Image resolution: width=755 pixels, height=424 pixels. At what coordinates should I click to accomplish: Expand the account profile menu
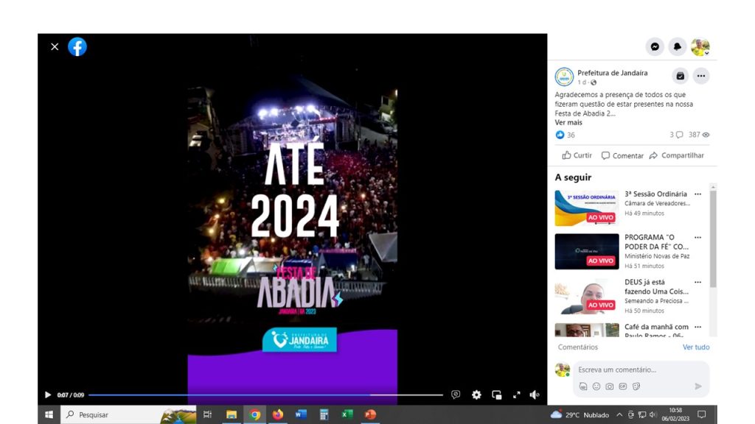click(700, 47)
